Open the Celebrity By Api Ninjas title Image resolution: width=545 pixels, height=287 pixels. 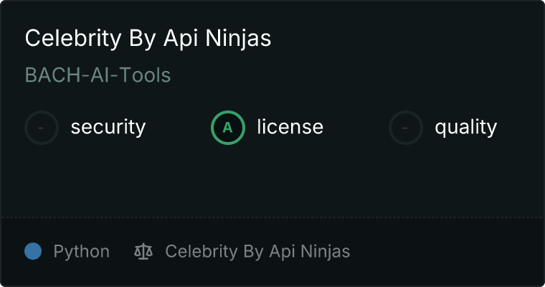(148, 39)
